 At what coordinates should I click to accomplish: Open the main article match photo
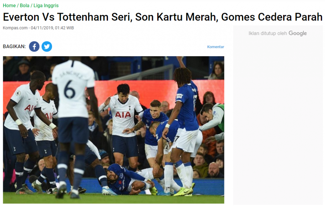114,130
